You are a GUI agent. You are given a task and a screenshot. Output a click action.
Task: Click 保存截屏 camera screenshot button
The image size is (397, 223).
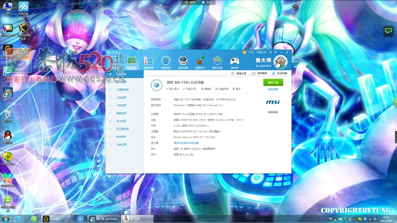tap(260, 74)
